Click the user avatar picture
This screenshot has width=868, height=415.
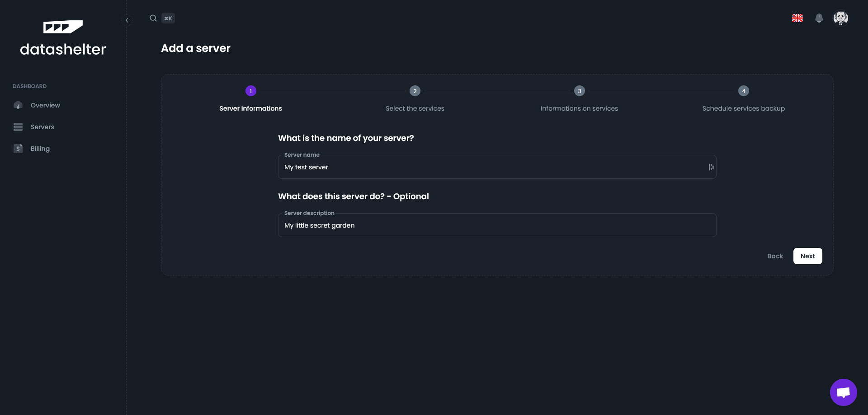click(x=841, y=18)
